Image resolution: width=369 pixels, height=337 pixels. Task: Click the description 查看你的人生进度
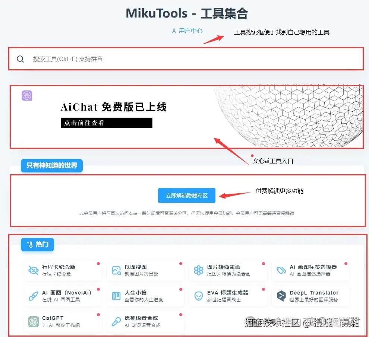pos(144,300)
